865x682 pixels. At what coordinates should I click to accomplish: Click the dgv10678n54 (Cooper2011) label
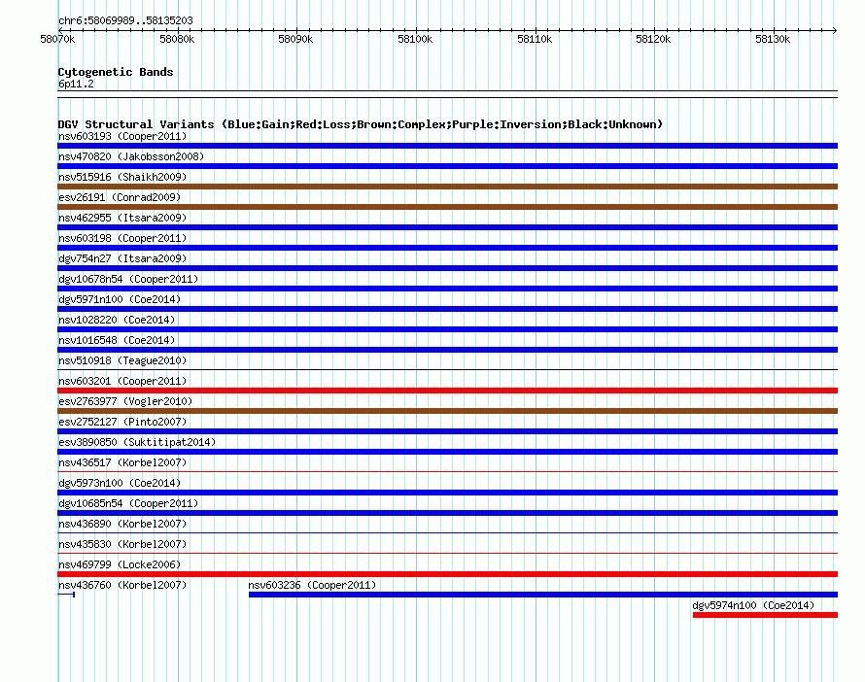(x=128, y=279)
